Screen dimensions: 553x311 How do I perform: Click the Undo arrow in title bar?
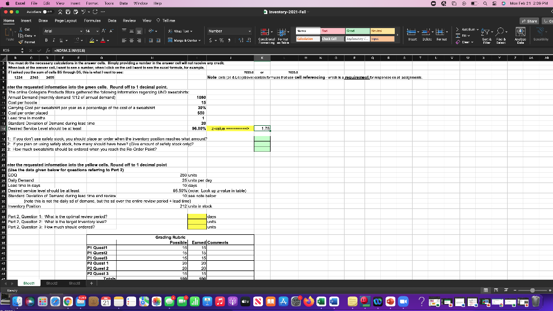[84, 12]
